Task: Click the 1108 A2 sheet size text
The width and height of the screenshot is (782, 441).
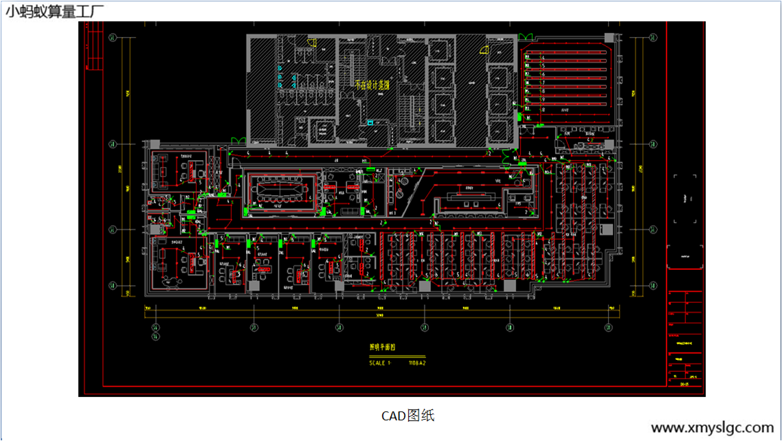Action: coord(418,362)
